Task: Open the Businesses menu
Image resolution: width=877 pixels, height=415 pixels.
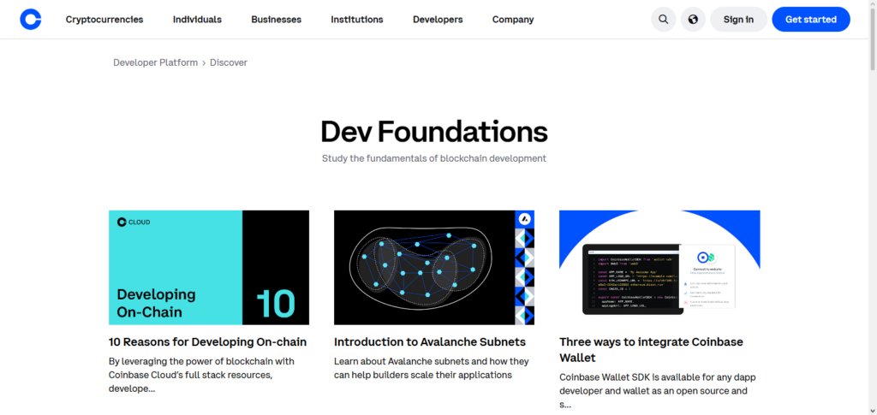Action: point(277,20)
